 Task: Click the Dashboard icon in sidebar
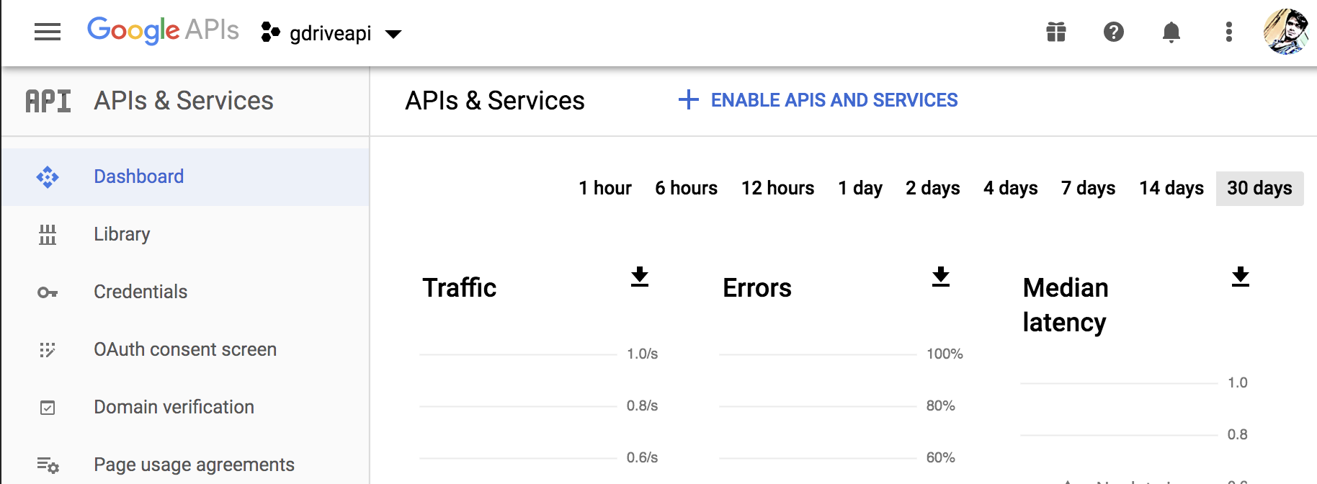click(x=48, y=177)
